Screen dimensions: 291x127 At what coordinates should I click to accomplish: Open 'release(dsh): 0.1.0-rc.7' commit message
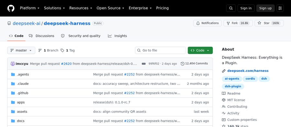point(112,102)
